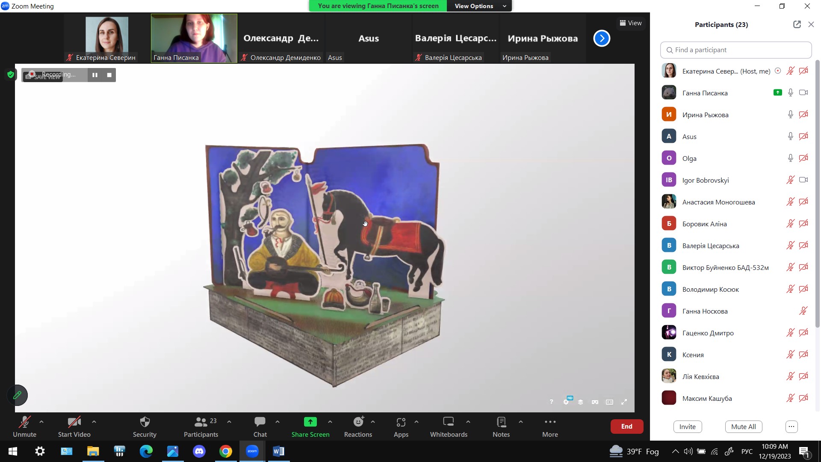Screen dimensions: 821x462
Task: Toggle Ирина Рыжова's microphone in participant list
Action: click(x=790, y=115)
